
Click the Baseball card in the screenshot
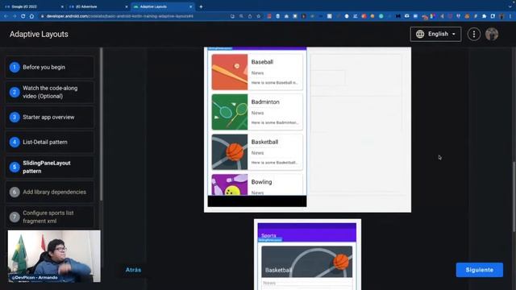[x=257, y=72]
